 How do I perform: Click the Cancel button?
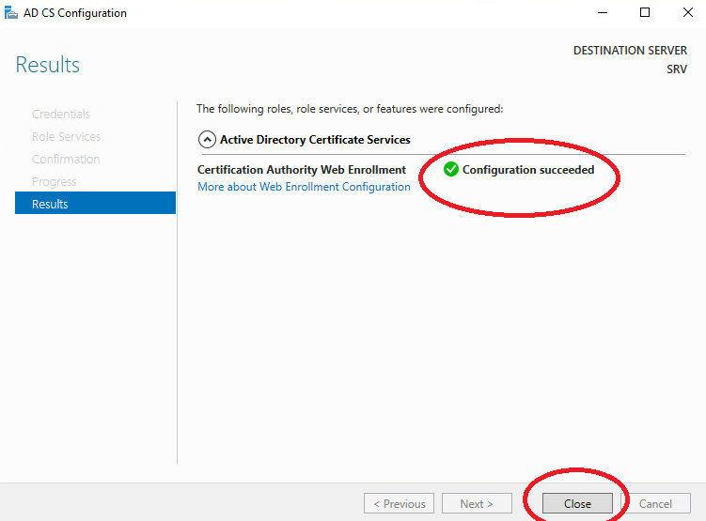[x=655, y=503]
